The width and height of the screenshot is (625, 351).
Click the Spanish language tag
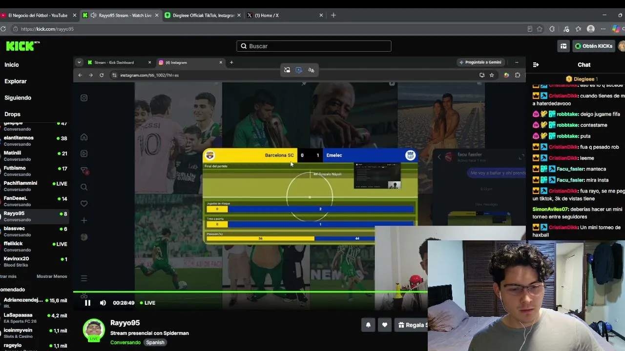pyautogui.click(x=155, y=342)
